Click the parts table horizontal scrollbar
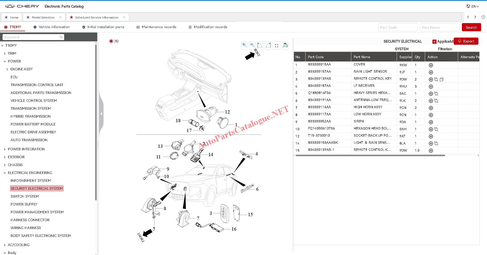The height and width of the screenshot is (255, 487). (370, 155)
